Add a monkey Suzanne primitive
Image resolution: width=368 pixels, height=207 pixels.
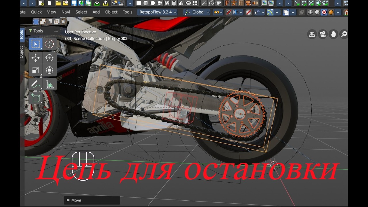[x=218, y=3]
